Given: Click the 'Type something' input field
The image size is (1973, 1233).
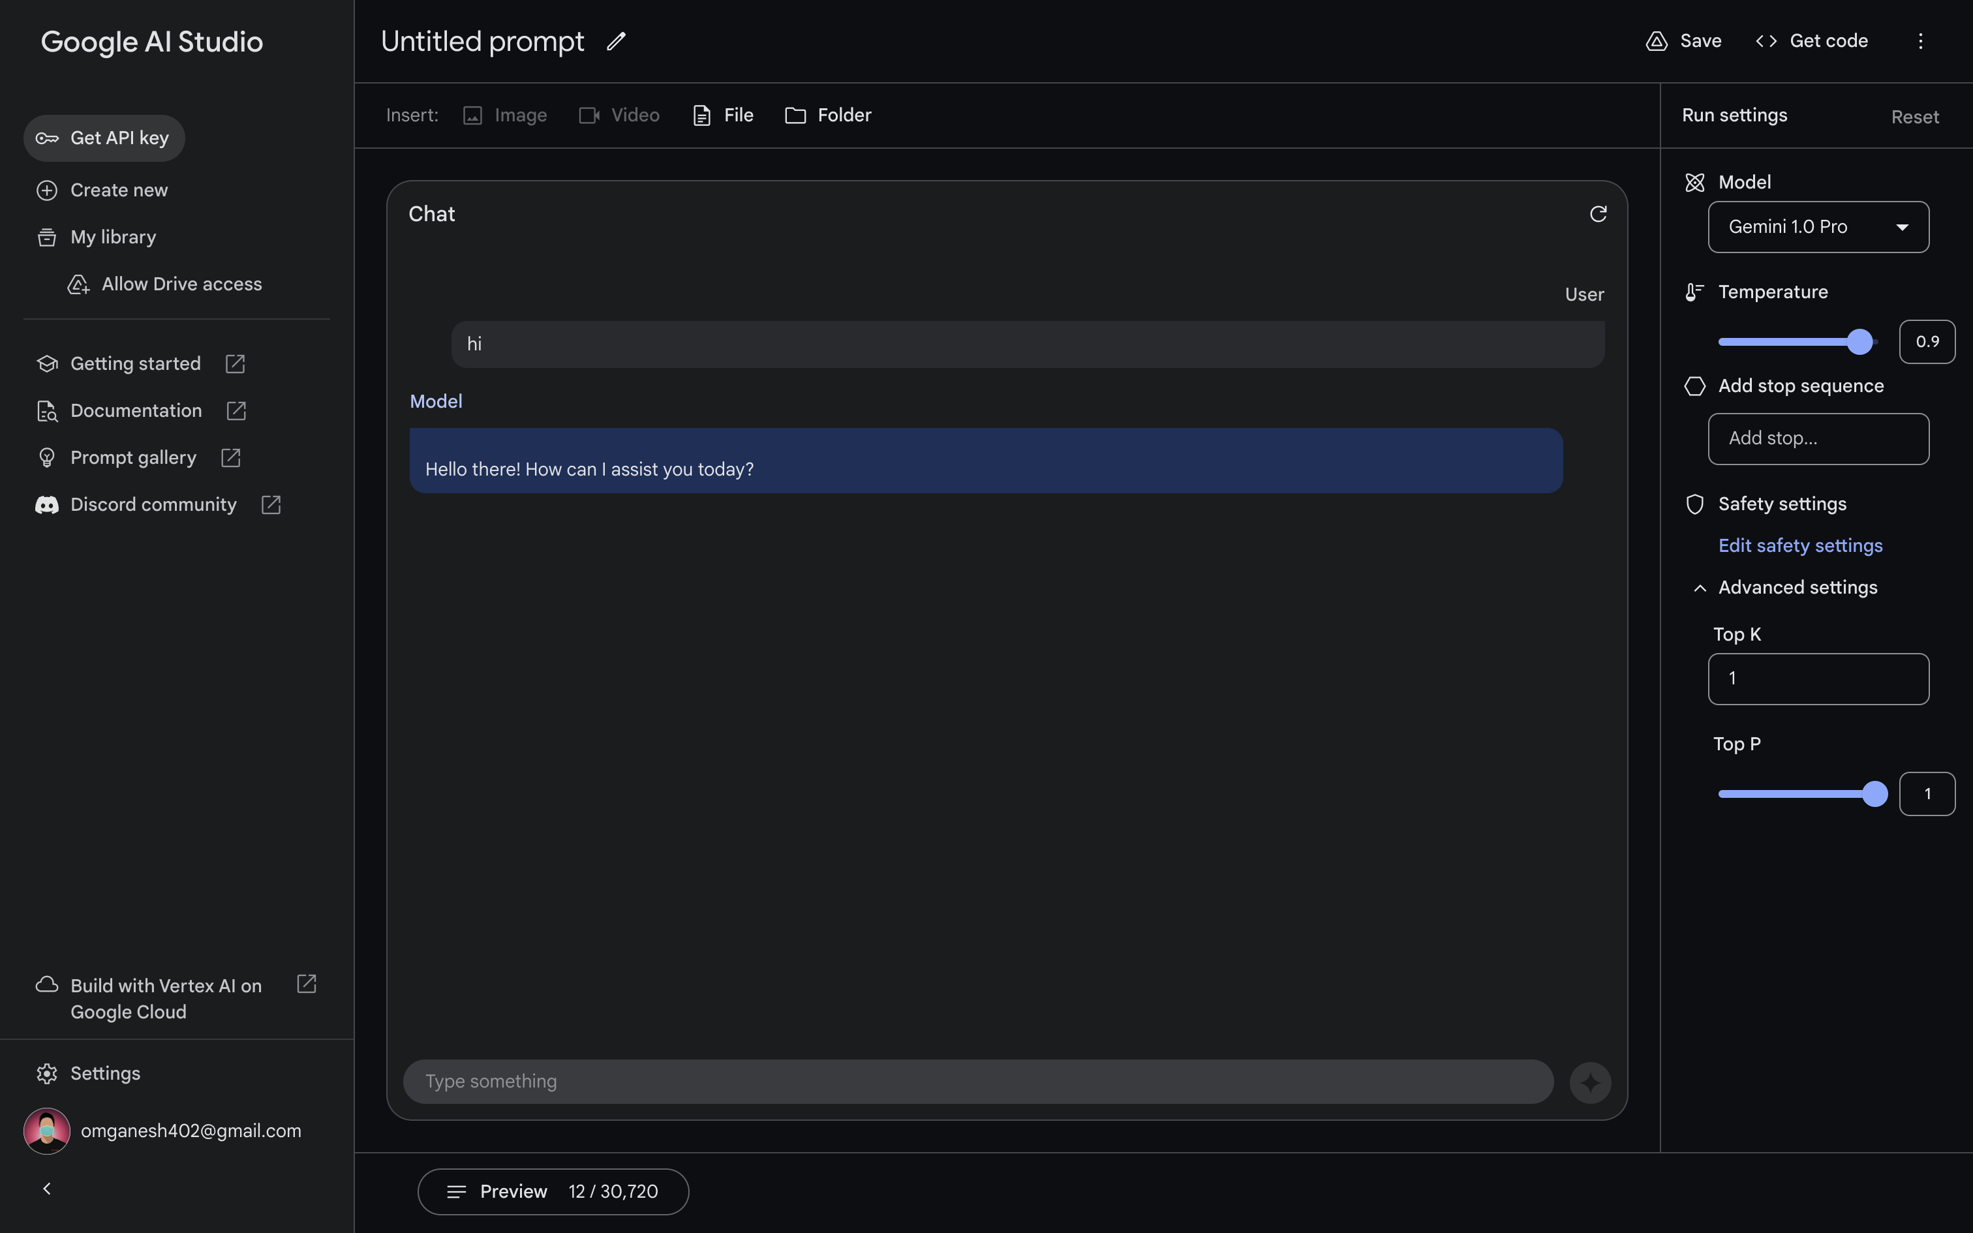Looking at the screenshot, I should pyautogui.click(x=977, y=1082).
